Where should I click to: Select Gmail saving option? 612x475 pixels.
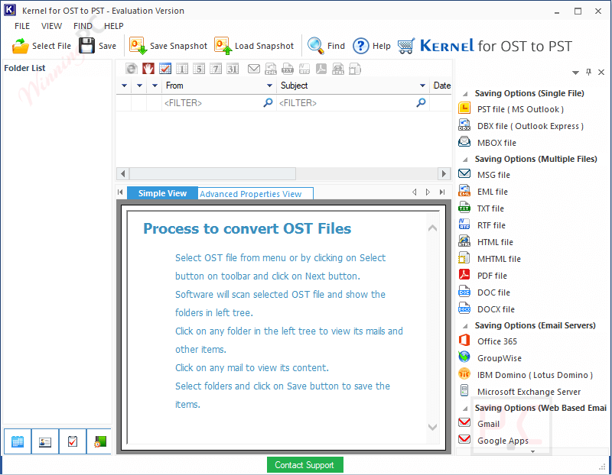pyautogui.click(x=480, y=424)
